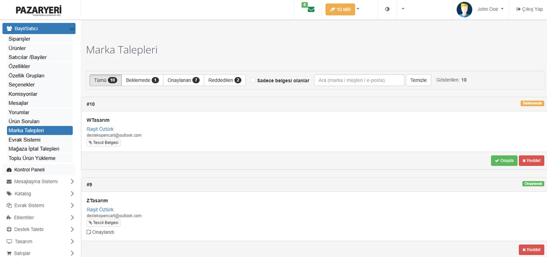Click the contrast theme half-circle icon
This screenshot has height=257, width=547.
point(387,9)
